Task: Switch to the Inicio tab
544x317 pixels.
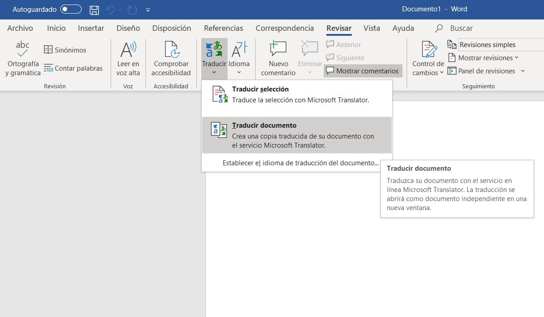Action: tap(56, 28)
